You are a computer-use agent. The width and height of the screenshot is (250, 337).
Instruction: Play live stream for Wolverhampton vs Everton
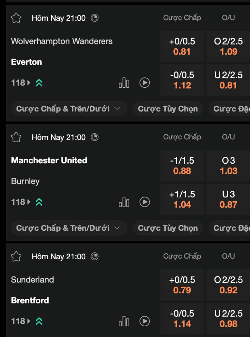tap(144, 83)
